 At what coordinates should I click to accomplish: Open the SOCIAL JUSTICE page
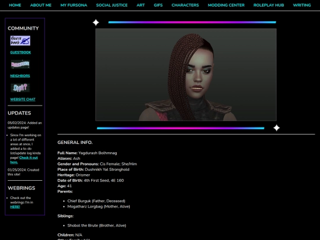(112, 5)
